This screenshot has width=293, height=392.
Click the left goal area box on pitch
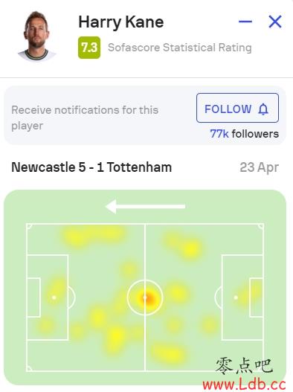coord(33,298)
